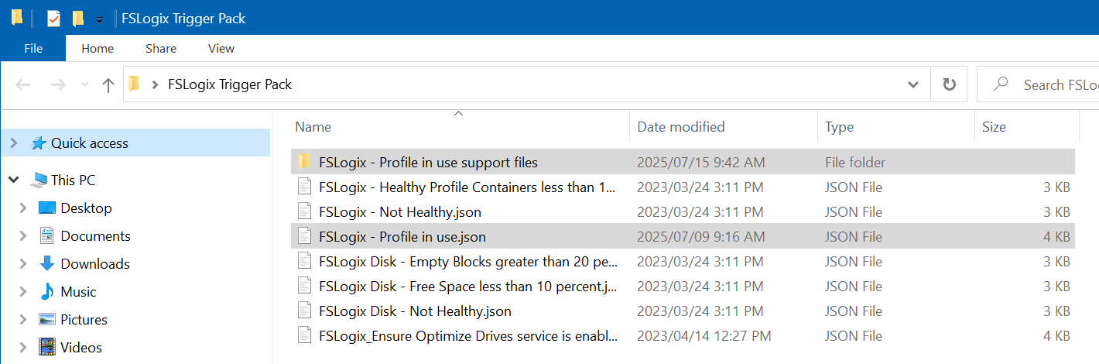Select 'Healthy Profile Containers less than' file
Screen dimensions: 1099x364
[683, 187]
